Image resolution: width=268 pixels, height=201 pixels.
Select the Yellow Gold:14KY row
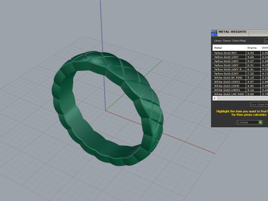click(x=240, y=61)
